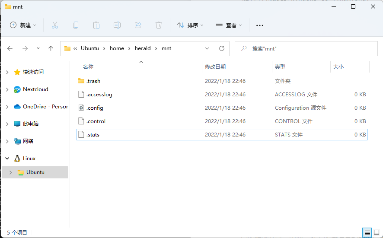Viewport: 383px width, 238px height.
Task: Maximize the mnt window
Action: [x=353, y=6]
